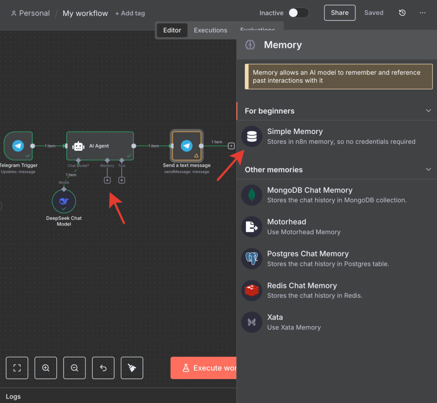Select the Editor tab
The width and height of the screenshot is (437, 403).
(172, 30)
